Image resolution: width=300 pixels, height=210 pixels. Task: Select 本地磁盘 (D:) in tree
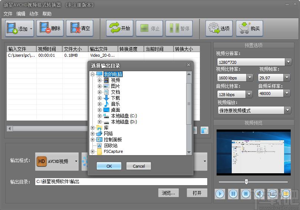[x=124, y=122]
